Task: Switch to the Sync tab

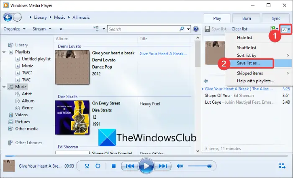Action: (276, 18)
